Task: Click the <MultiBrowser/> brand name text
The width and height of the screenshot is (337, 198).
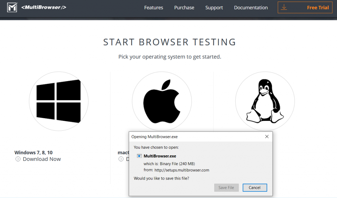Action: tap(44, 7)
